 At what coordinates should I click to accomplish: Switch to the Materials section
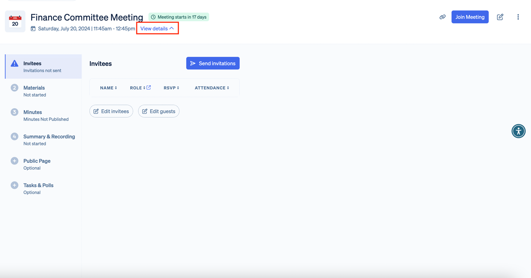pos(44,91)
